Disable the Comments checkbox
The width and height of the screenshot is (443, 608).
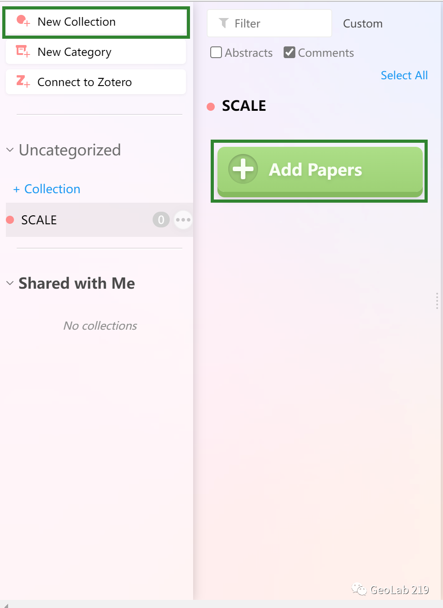[x=289, y=52]
